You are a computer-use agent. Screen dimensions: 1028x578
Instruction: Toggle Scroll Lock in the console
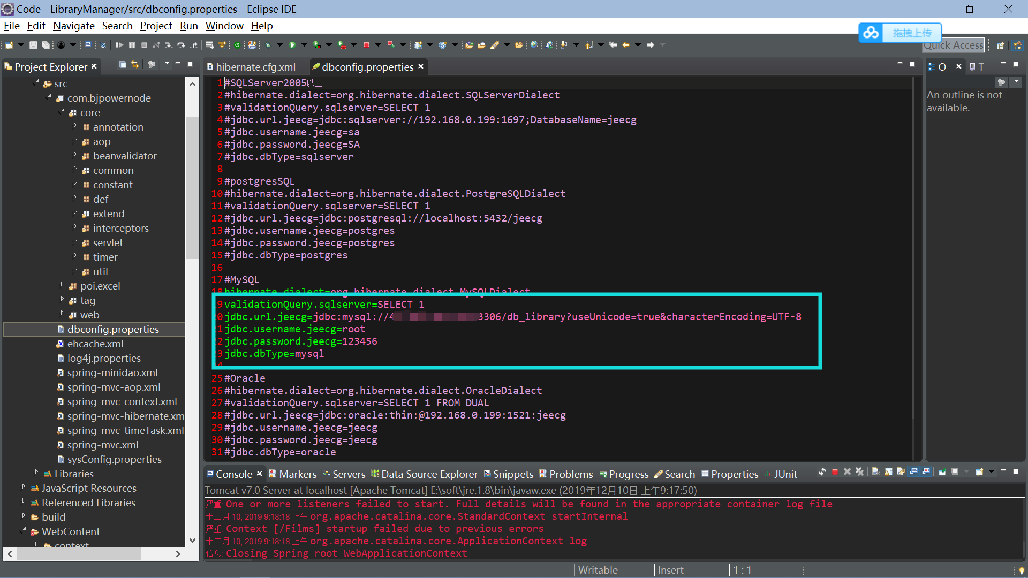point(888,472)
